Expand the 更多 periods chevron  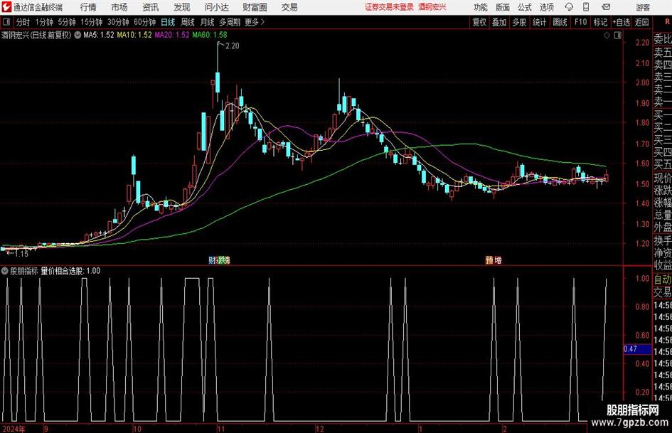coord(262,22)
